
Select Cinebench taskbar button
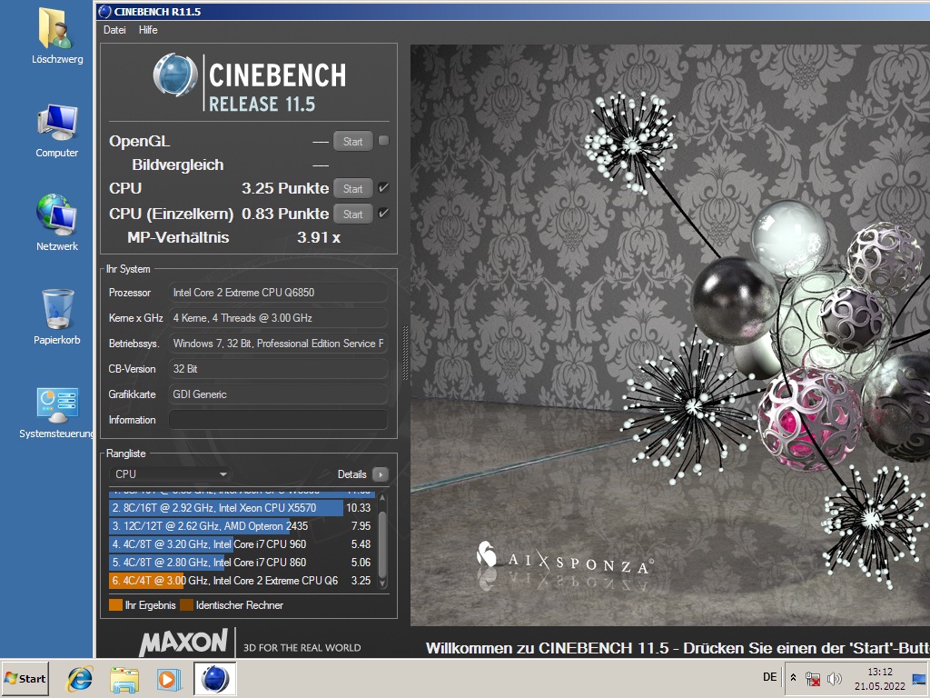214,679
